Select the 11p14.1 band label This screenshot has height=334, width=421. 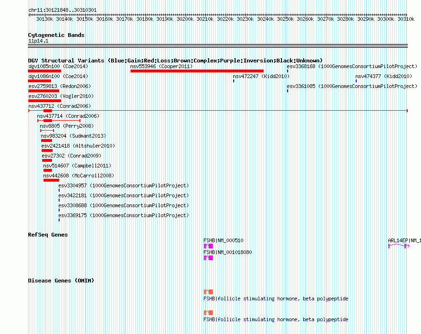pos(38,41)
